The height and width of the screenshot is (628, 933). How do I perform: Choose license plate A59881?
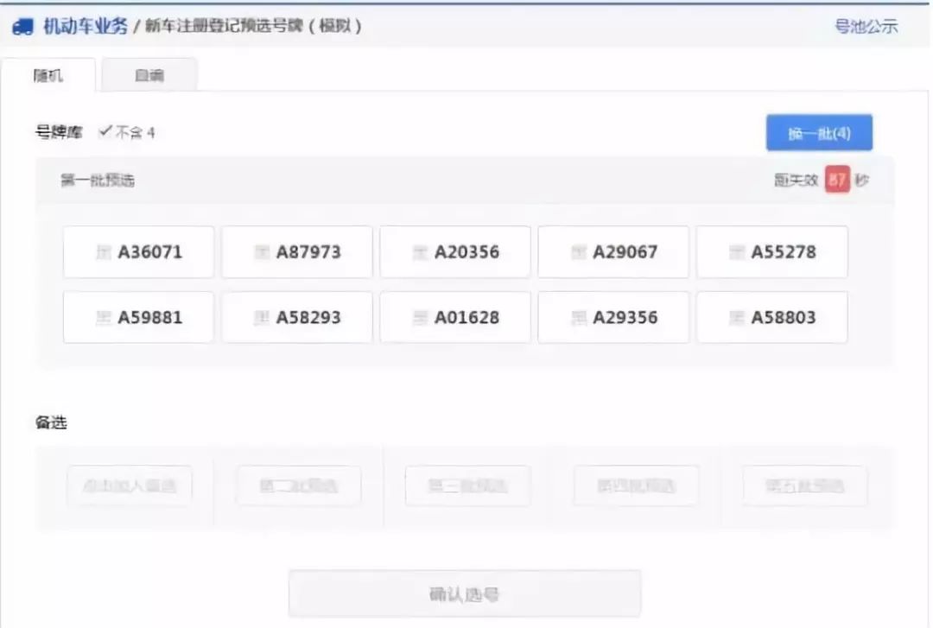click(138, 317)
